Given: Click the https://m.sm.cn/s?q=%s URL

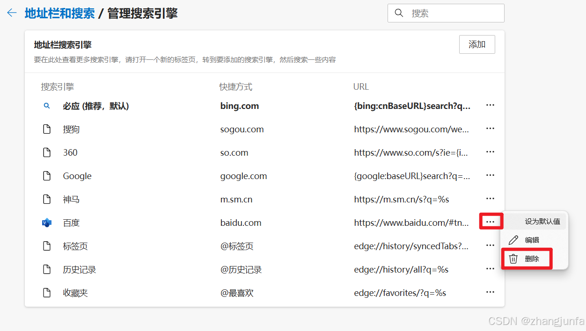Looking at the screenshot, I should (x=402, y=200).
